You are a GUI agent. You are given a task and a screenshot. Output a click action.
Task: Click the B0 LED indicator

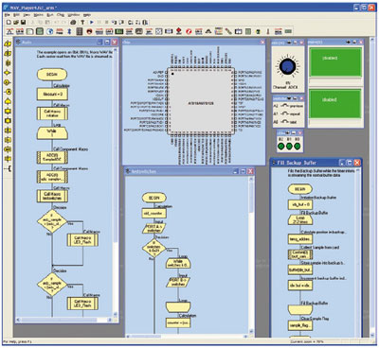[297, 147]
